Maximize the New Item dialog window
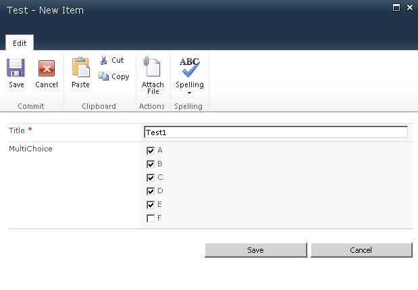The image size is (418, 290). (x=396, y=7)
